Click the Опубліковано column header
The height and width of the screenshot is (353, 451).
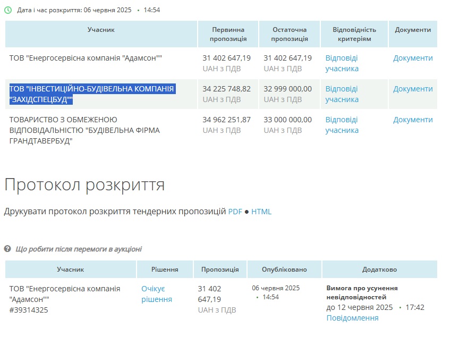[284, 270]
